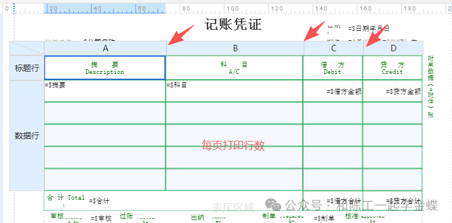
Task: Select the 科目 A/C header cell
Action: pos(234,68)
